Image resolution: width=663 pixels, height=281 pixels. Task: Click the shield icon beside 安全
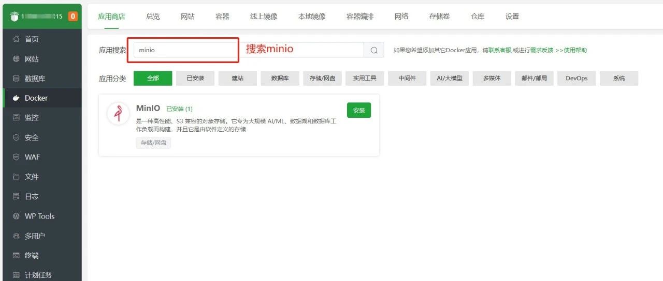pyautogui.click(x=16, y=137)
